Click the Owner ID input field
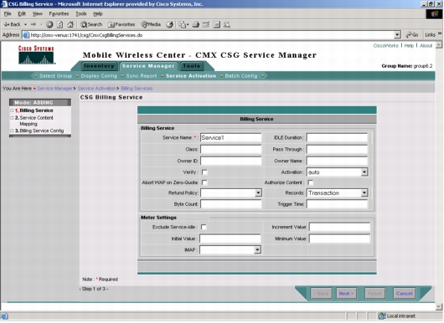The height and width of the screenshot is (323, 444). tap(231, 161)
